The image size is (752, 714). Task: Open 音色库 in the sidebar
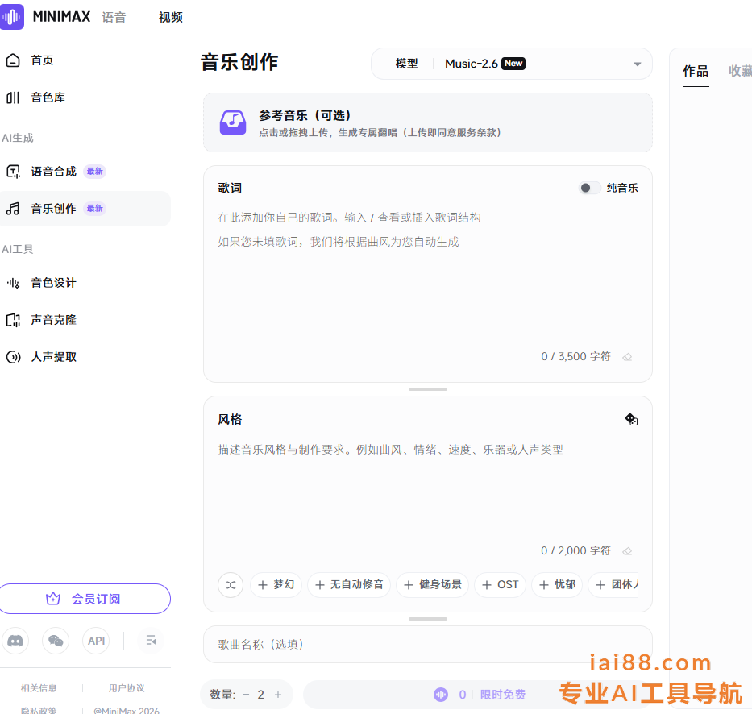click(x=48, y=98)
